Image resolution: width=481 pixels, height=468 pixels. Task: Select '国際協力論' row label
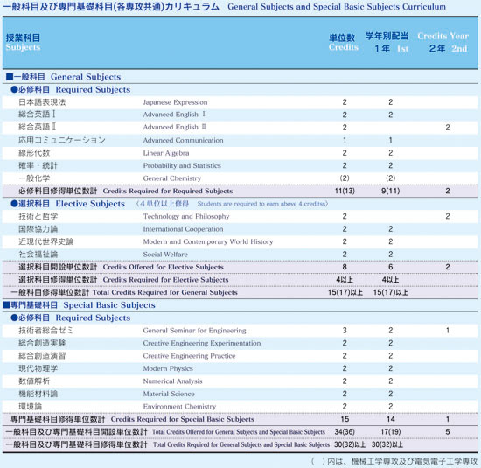click(x=38, y=229)
